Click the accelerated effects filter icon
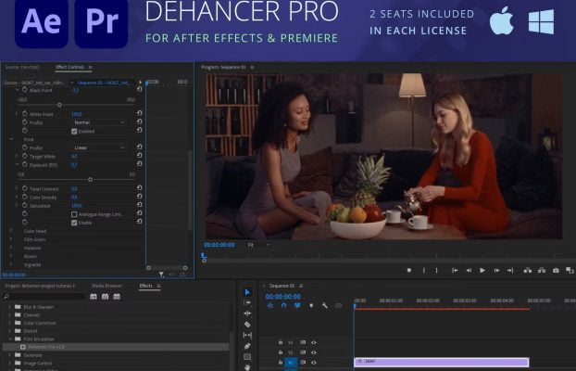The height and width of the screenshot is (371, 576). click(94, 296)
